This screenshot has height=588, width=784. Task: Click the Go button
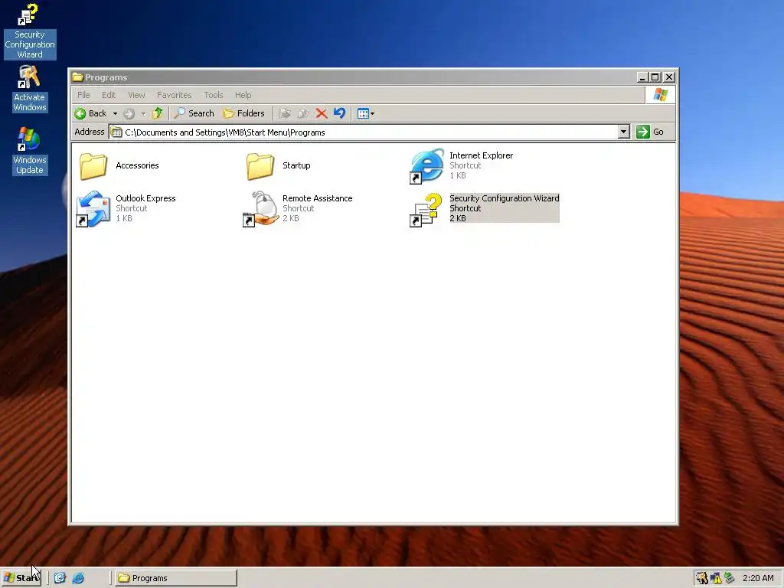point(650,132)
